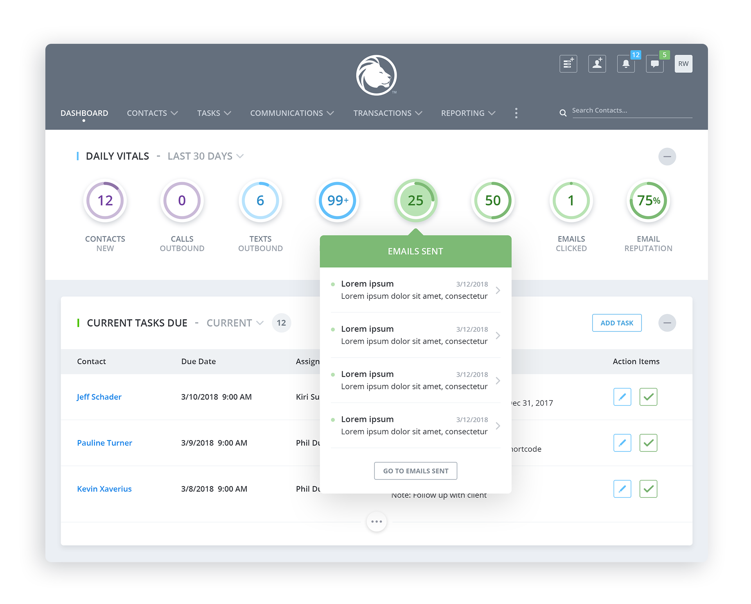
Task: Click the RW user avatar
Action: pos(683,64)
